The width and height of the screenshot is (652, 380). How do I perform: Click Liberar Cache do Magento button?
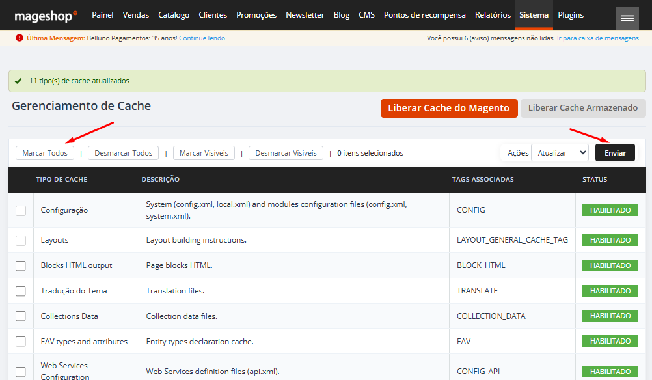pos(449,108)
